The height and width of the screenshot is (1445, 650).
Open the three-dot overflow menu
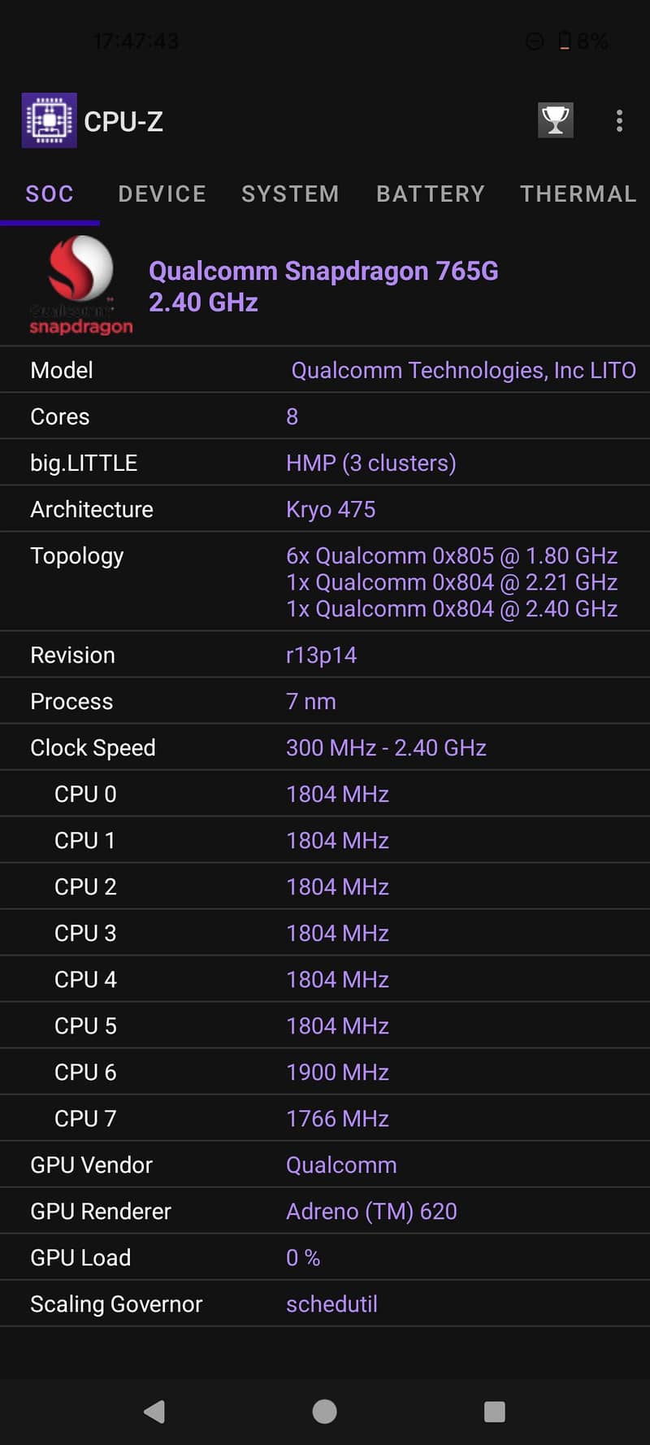(x=619, y=121)
